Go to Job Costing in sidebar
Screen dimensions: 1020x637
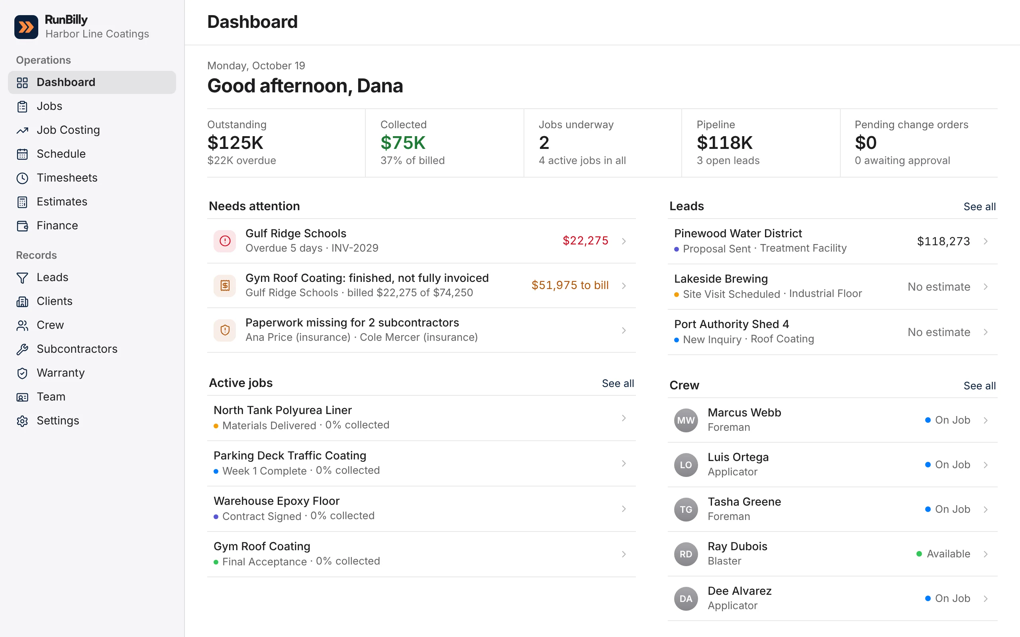(x=92, y=130)
